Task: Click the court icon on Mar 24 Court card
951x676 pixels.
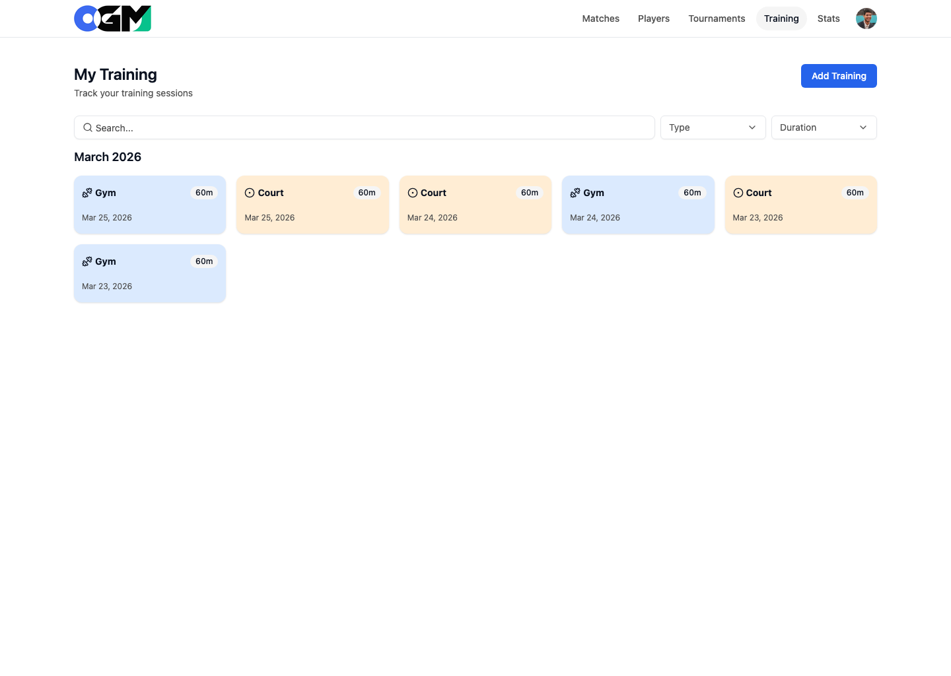Action: click(412, 193)
